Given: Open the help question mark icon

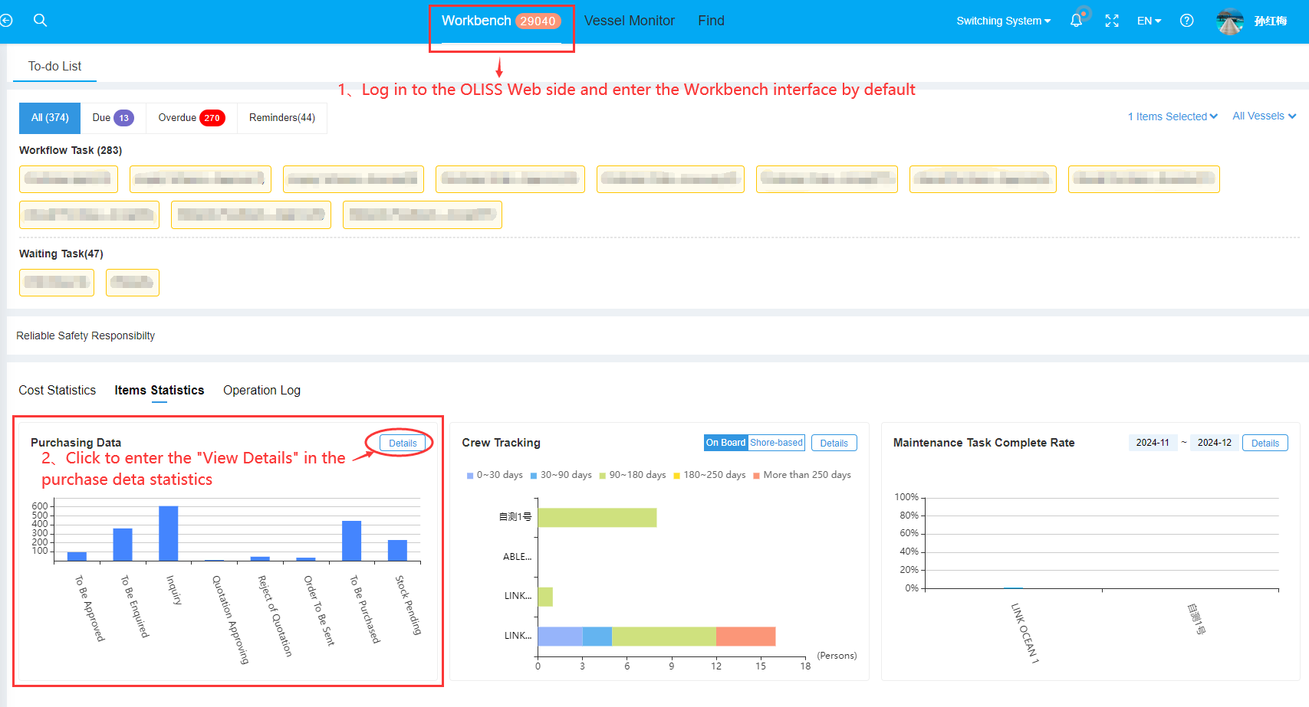Looking at the screenshot, I should [1187, 21].
